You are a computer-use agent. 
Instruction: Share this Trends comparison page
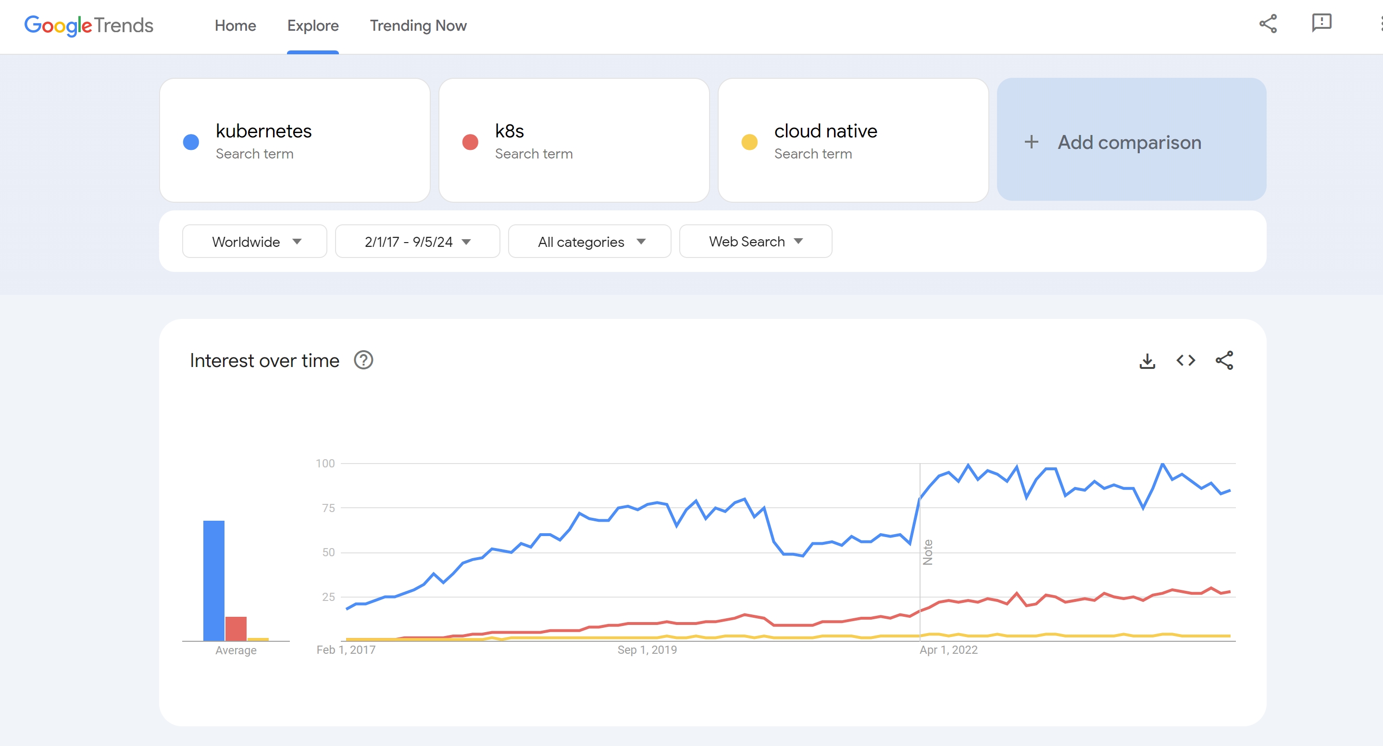tap(1268, 24)
